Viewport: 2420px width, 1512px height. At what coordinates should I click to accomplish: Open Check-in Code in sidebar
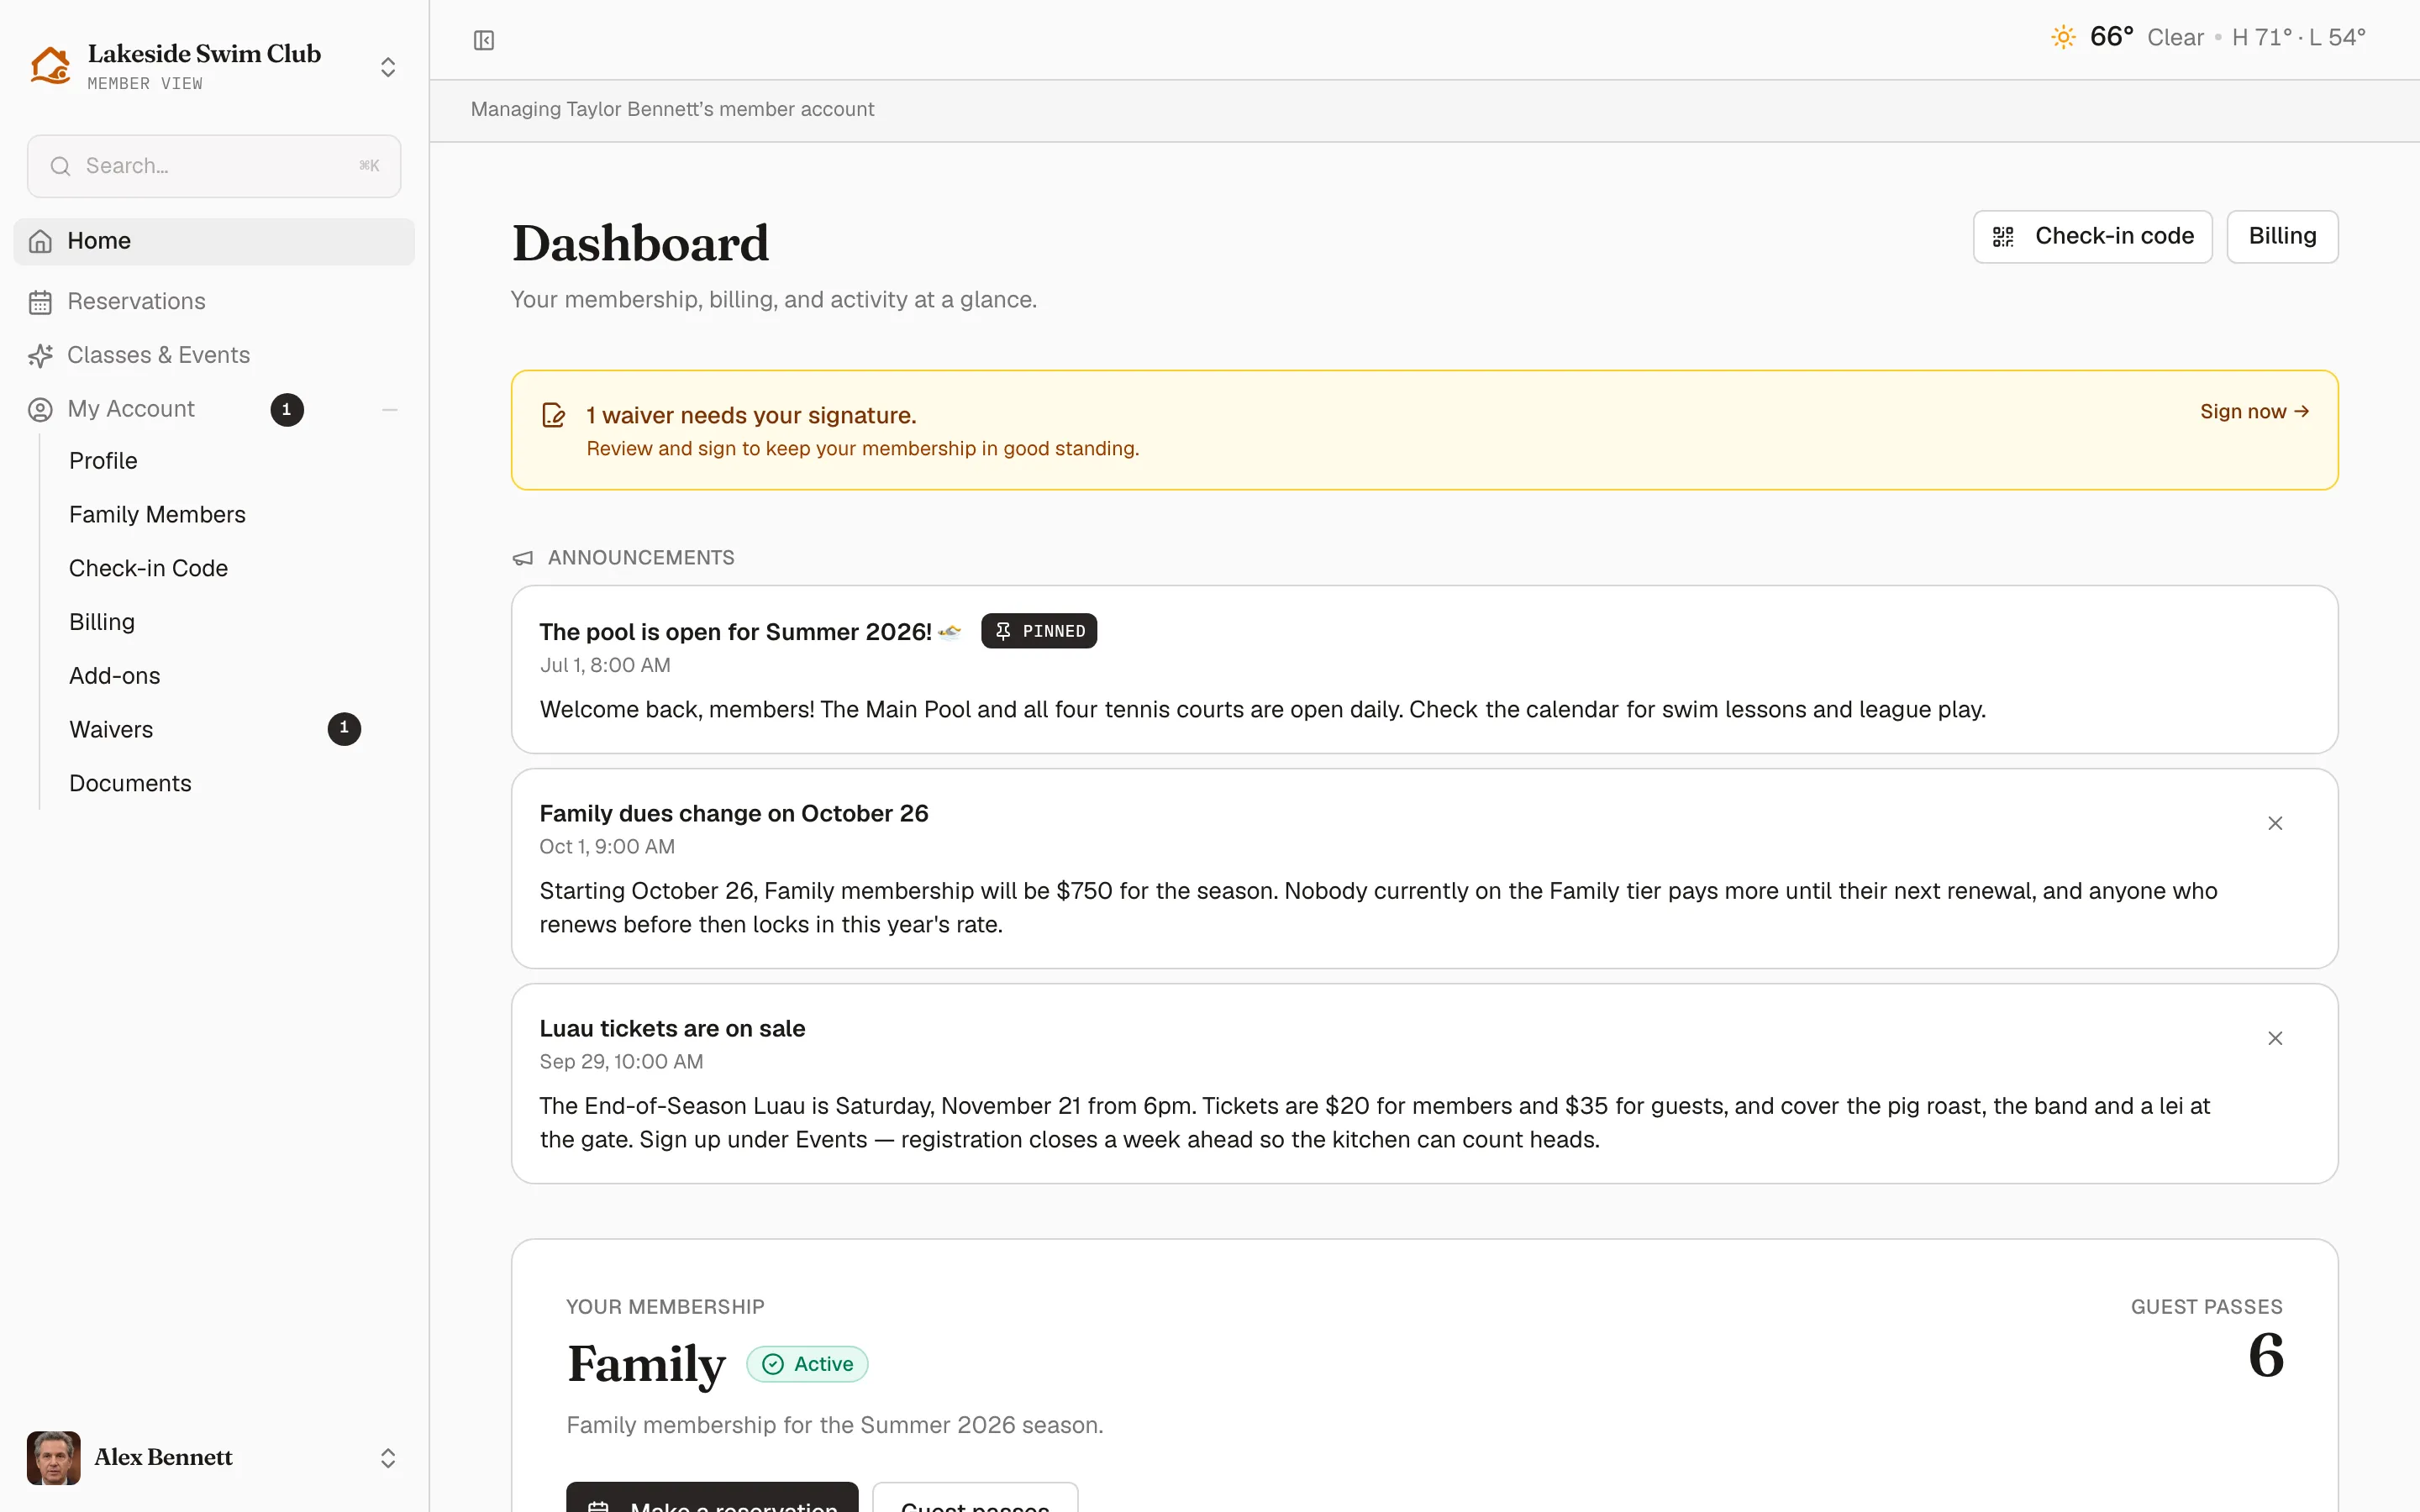(148, 569)
